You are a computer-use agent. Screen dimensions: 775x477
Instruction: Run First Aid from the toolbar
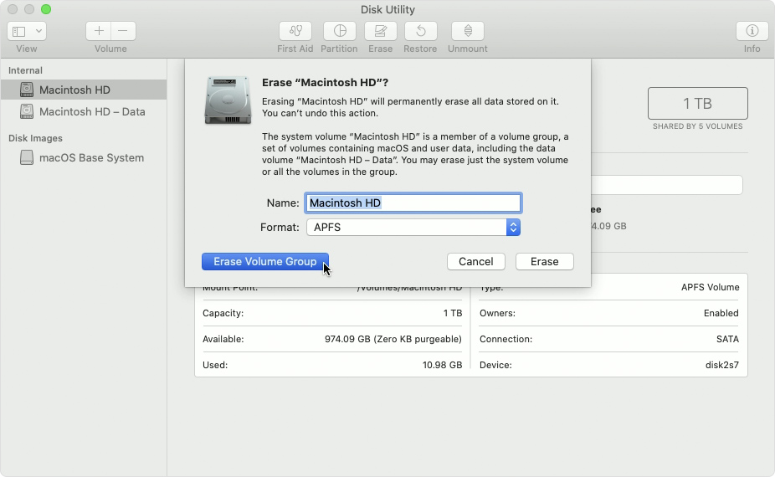pos(295,31)
